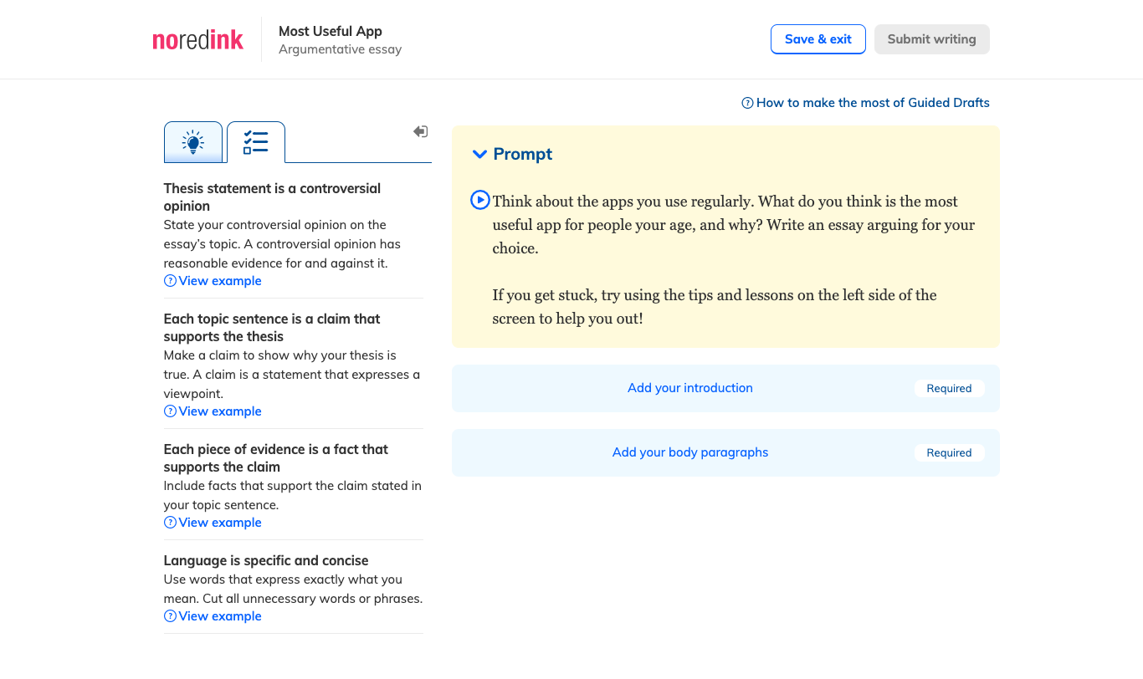This screenshot has height=679, width=1143.
Task: Open How to make the most of Guided Drafts
Action: (865, 103)
